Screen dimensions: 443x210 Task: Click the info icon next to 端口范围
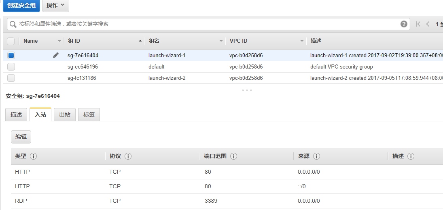(233, 156)
